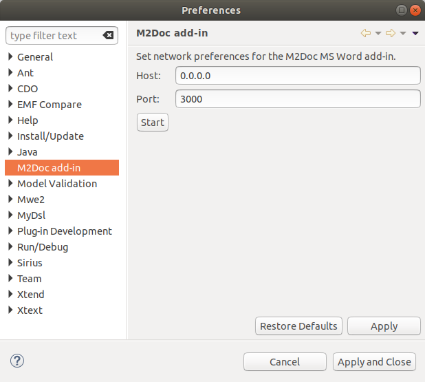Click the Port input field
425x382 pixels.
click(298, 98)
